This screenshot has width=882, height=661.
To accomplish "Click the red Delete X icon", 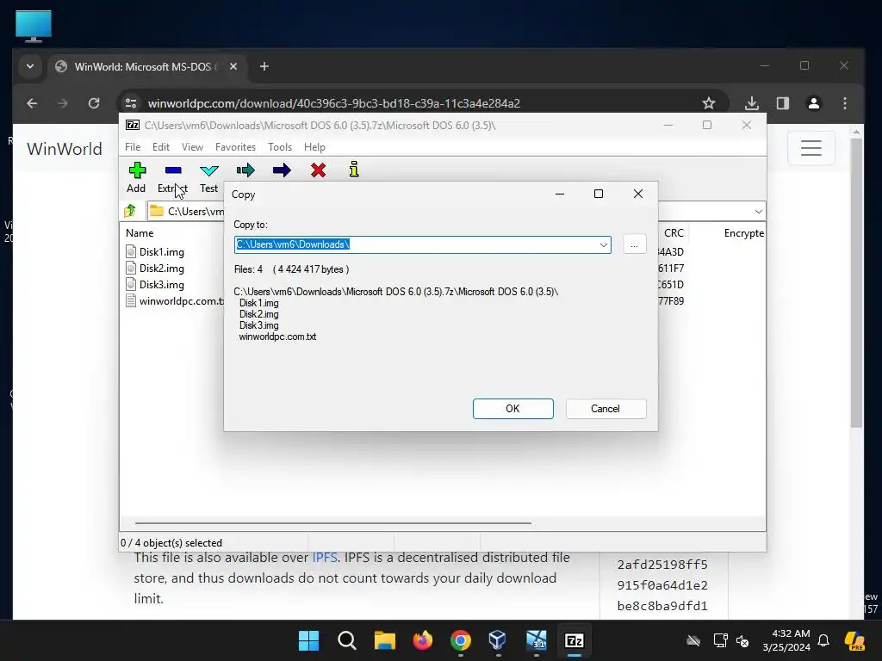I will 318,170.
